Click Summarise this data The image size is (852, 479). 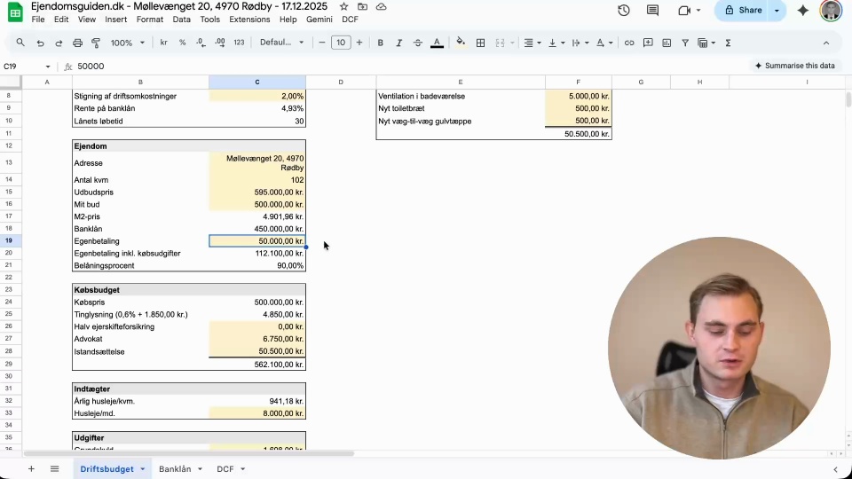click(794, 66)
